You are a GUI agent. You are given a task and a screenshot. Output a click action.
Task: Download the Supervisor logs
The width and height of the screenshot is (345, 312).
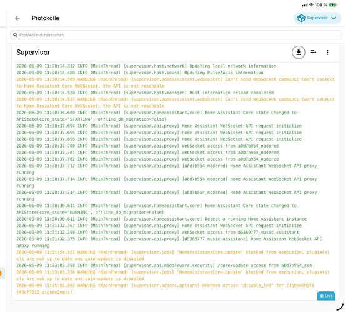click(x=299, y=52)
